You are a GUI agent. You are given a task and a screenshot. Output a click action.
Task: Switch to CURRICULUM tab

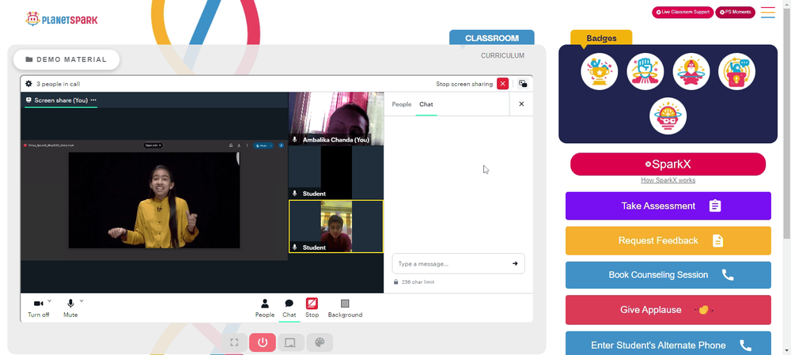502,56
